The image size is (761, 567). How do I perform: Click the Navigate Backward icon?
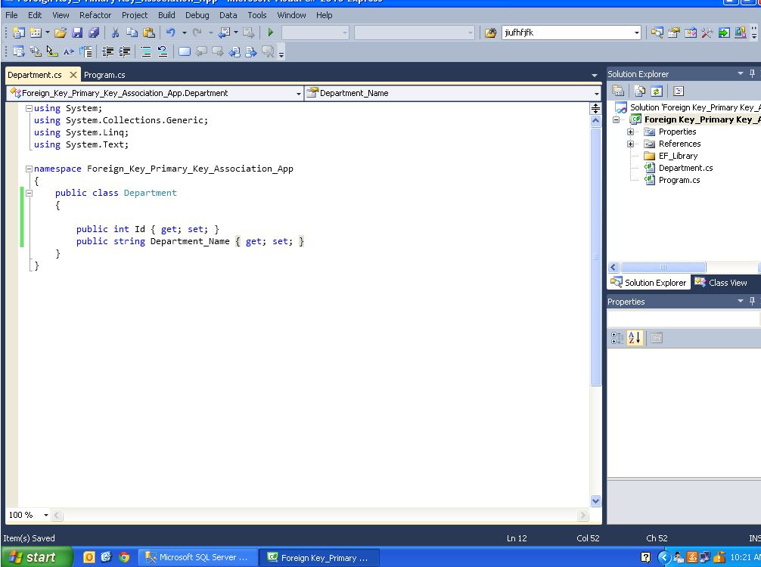[x=224, y=33]
